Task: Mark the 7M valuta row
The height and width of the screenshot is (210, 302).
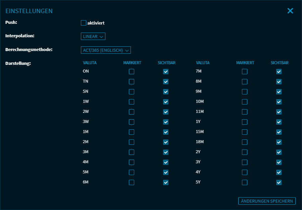Action: point(245,72)
